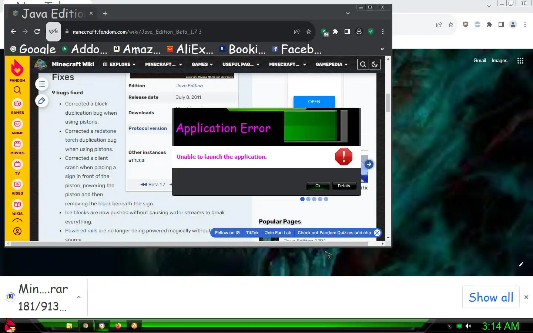Open the side panel in front browser
This screenshot has width=533, height=333.
pyautogui.click(x=347, y=31)
